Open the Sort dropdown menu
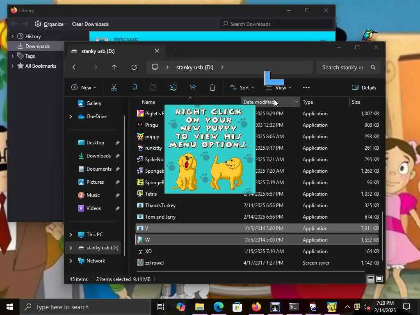420x315 pixels. [242, 88]
